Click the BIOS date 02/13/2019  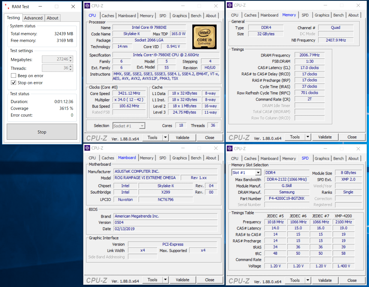[166, 229]
